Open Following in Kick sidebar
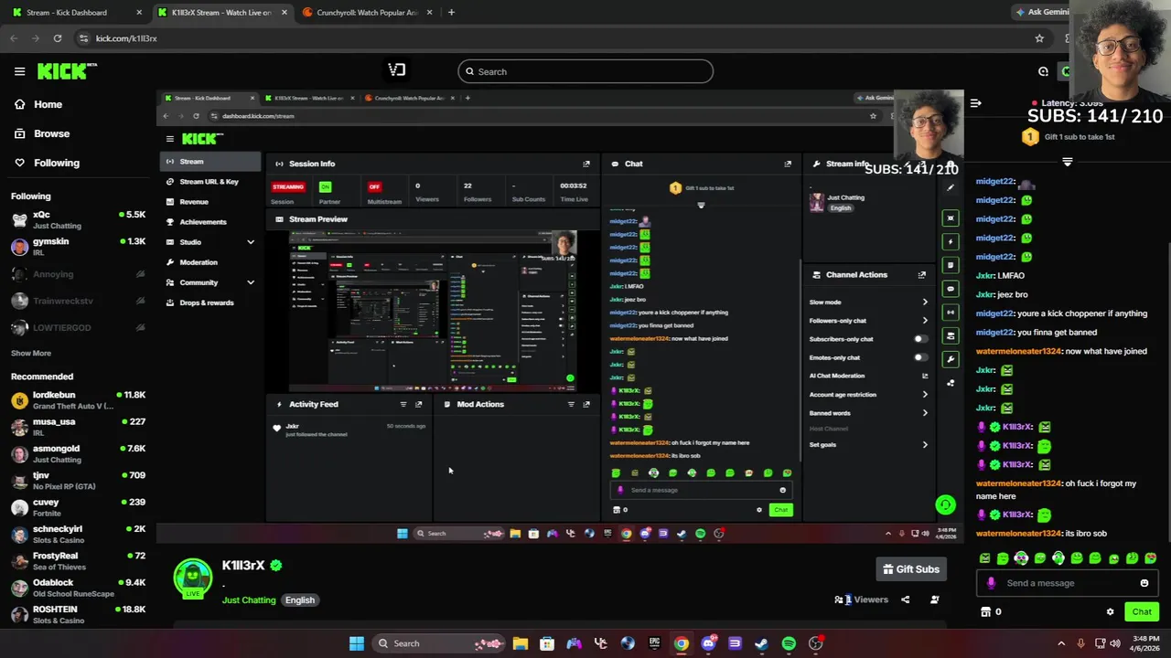 [57, 163]
